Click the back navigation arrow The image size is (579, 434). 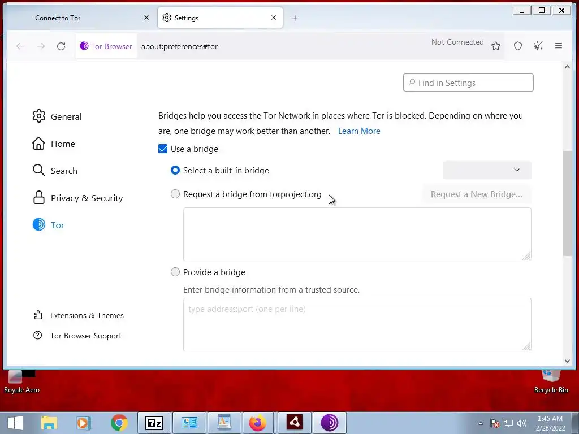(x=20, y=46)
